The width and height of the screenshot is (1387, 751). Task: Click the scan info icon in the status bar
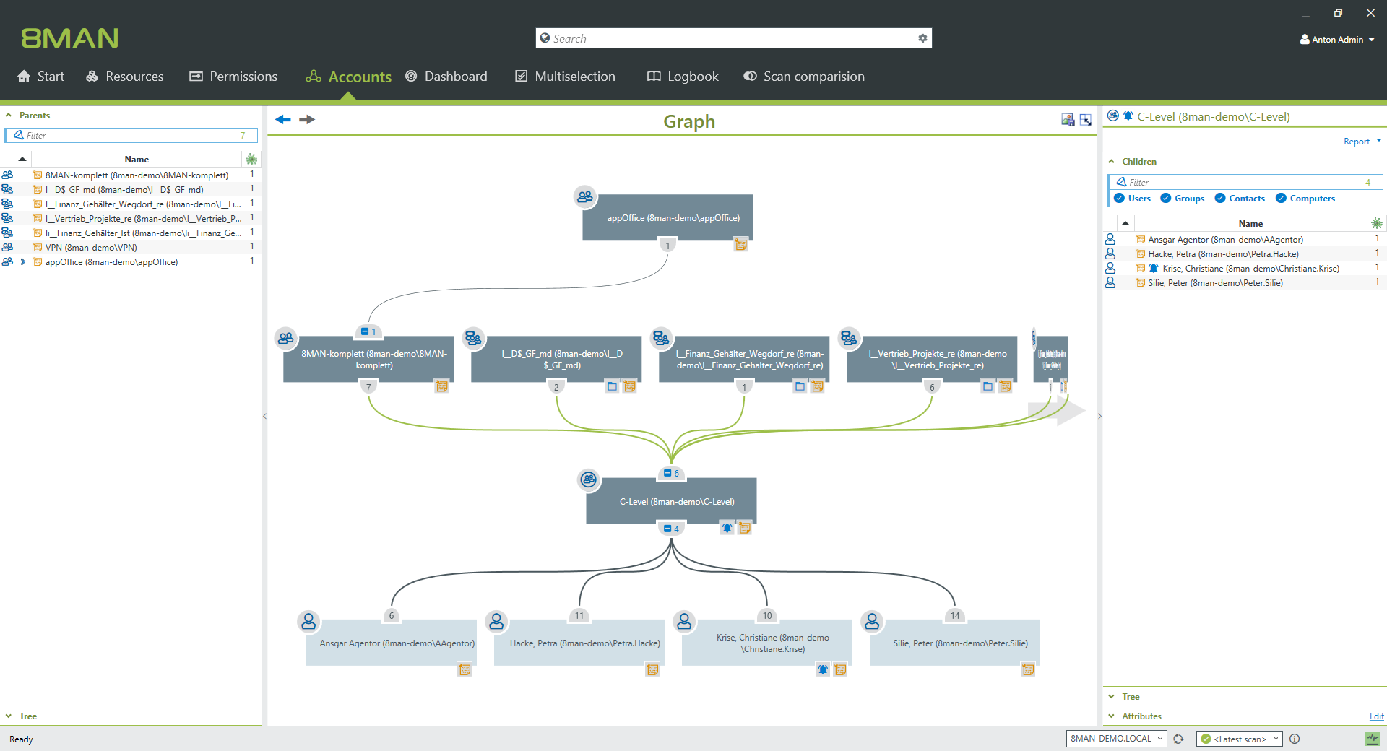(x=1295, y=739)
